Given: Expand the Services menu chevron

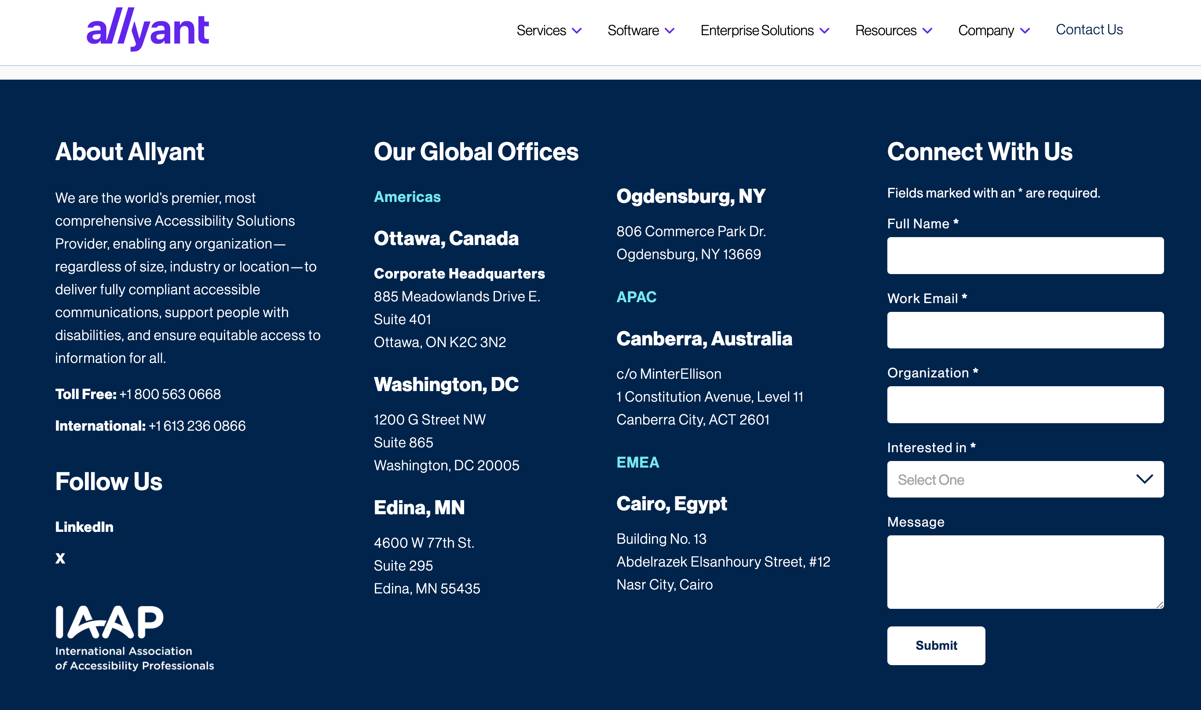Looking at the screenshot, I should point(577,31).
